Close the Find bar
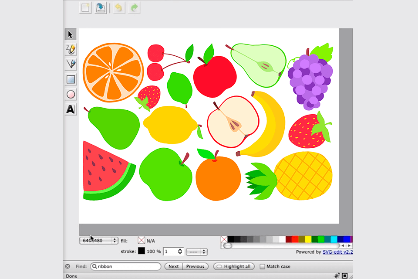Screen dimensions: 418x279 pyautogui.click(x=68, y=266)
